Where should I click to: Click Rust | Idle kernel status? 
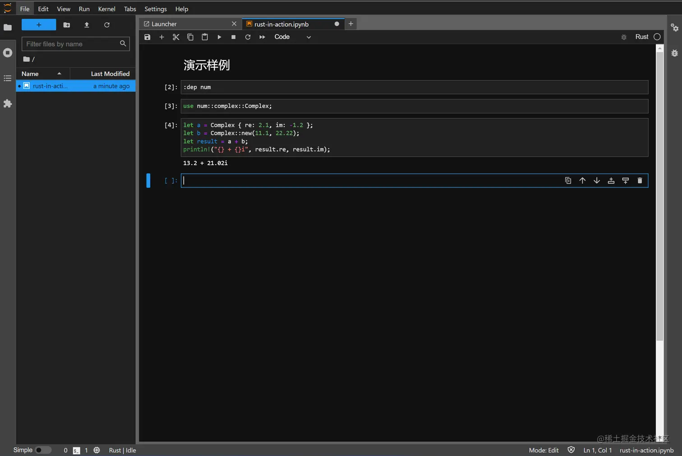(122, 450)
